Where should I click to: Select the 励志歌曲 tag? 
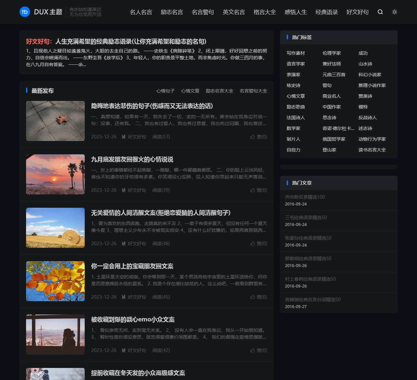(x=296, y=107)
